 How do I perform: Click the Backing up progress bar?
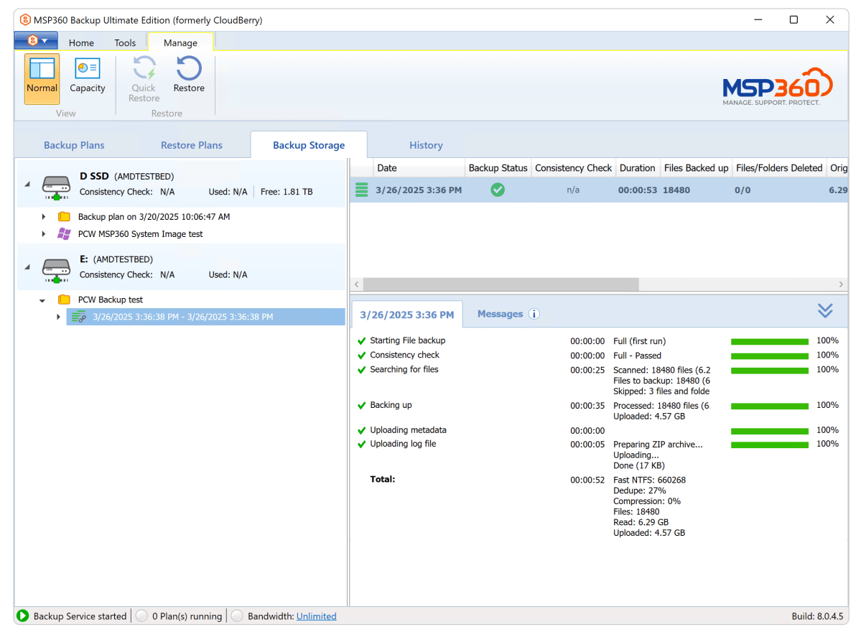(769, 406)
